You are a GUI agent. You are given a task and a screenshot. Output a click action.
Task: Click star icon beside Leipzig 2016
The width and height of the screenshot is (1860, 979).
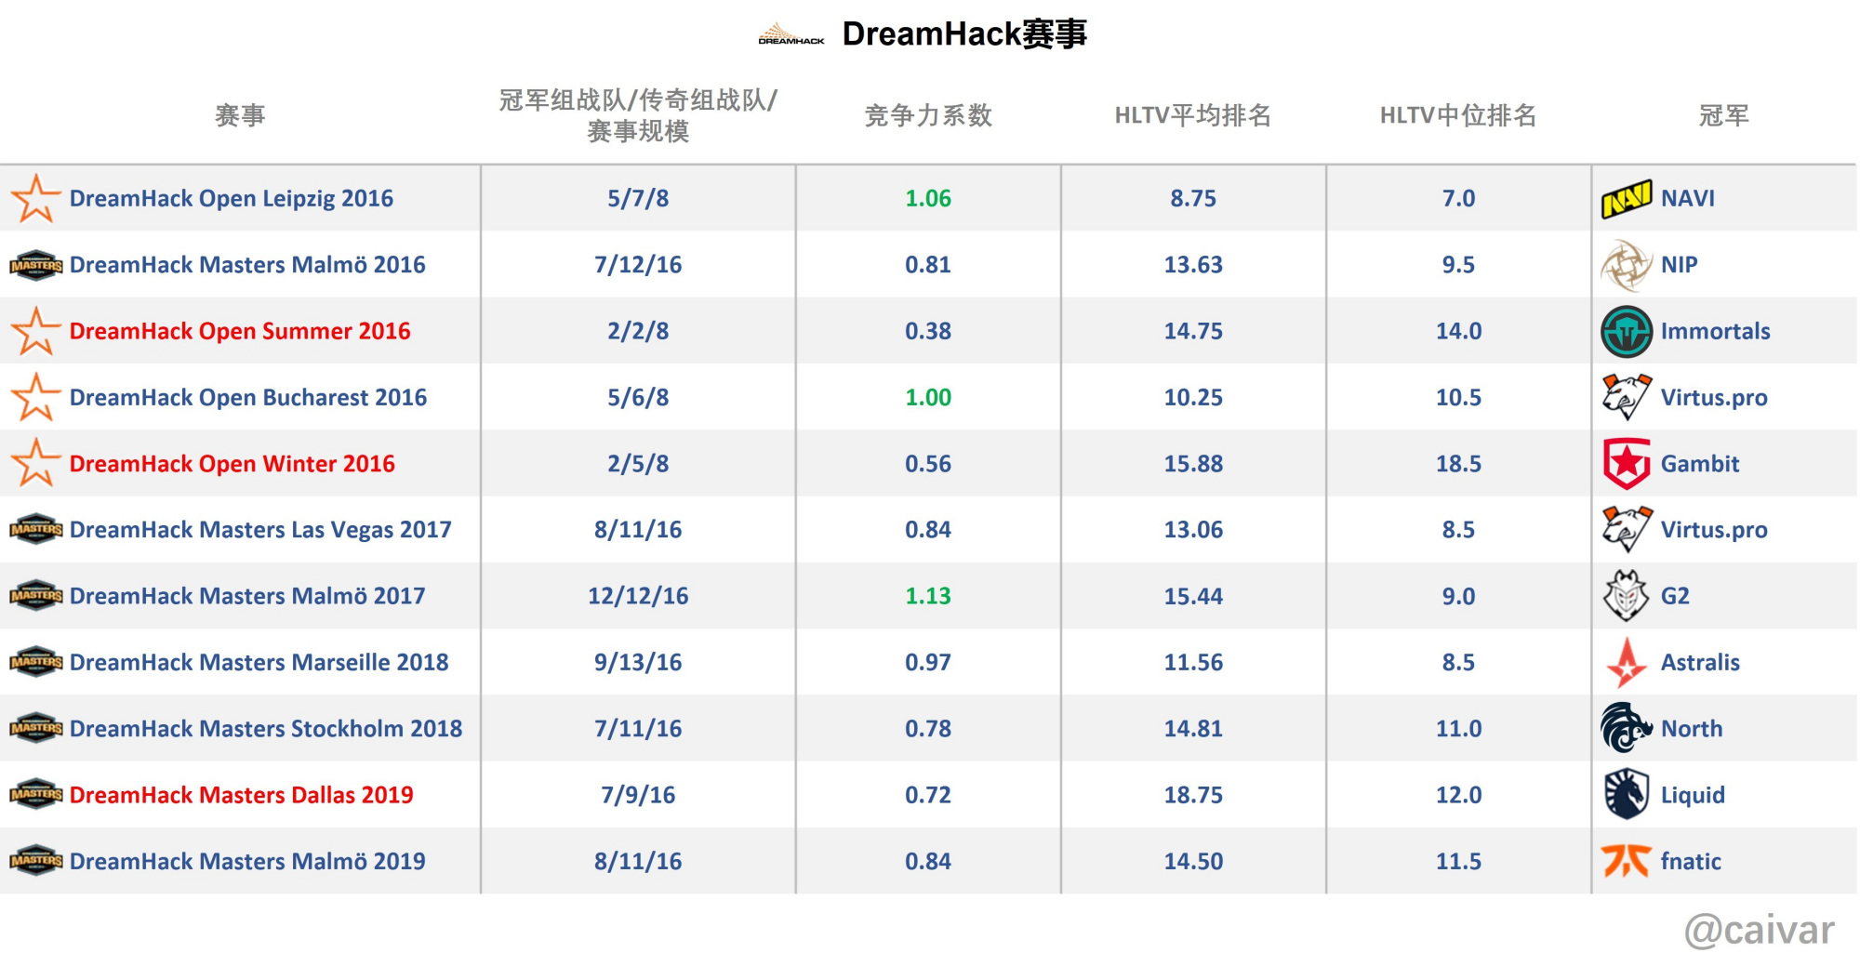point(35,198)
